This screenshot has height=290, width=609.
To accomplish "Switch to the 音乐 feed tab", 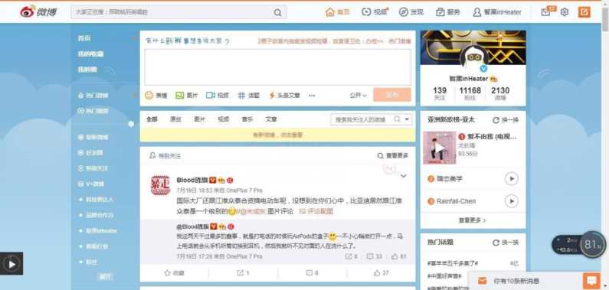I will pyautogui.click(x=247, y=119).
